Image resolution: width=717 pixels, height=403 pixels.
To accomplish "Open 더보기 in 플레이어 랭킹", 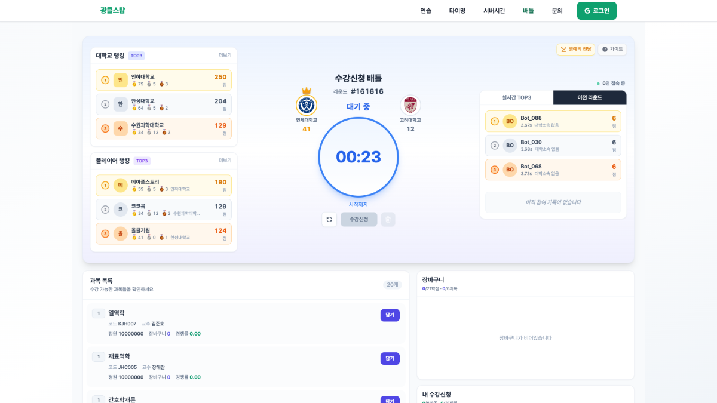I will (x=225, y=161).
